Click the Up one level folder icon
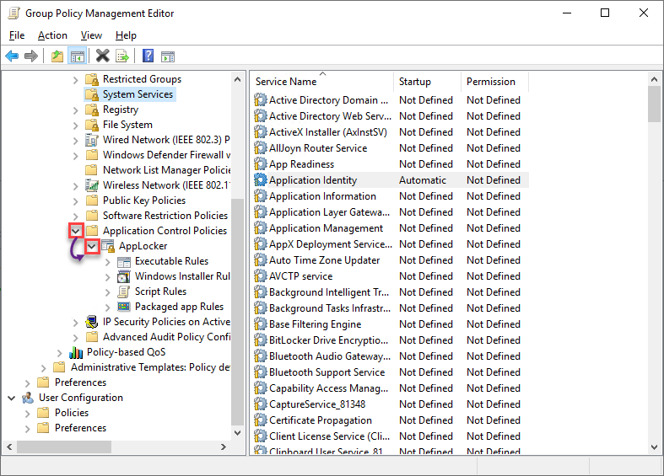Viewport: 664px width, 476px height. click(x=57, y=56)
